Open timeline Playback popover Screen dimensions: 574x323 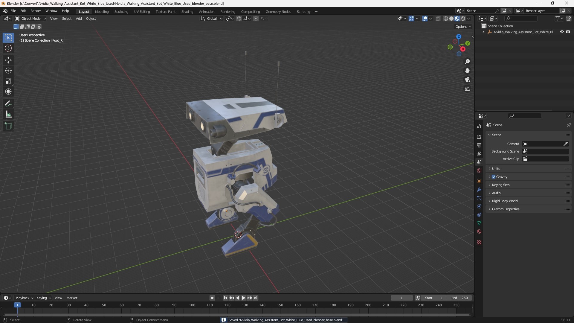click(x=24, y=298)
